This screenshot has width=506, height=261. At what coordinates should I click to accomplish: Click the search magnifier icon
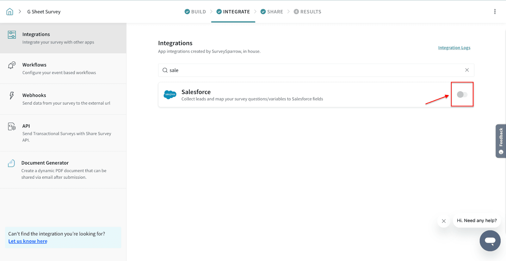point(165,70)
